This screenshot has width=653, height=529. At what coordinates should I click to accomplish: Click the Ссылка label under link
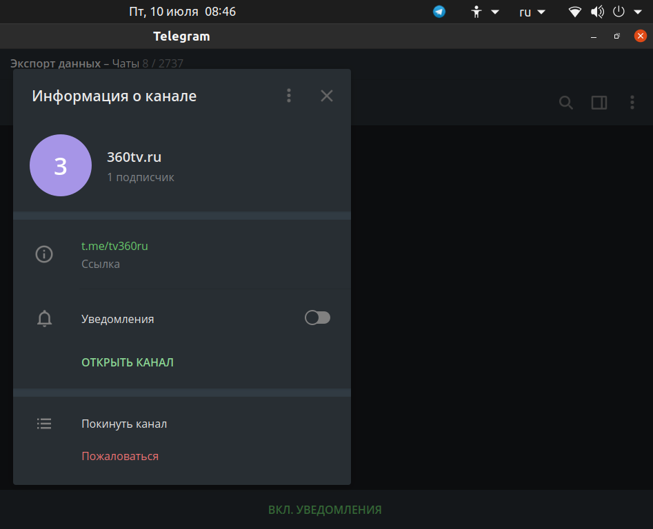[x=101, y=264]
